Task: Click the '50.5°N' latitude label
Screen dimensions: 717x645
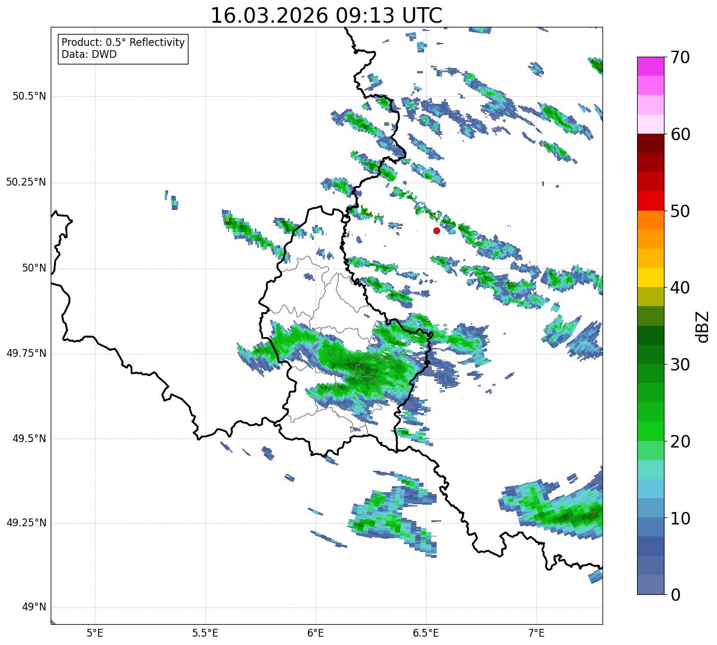Action: tap(29, 96)
